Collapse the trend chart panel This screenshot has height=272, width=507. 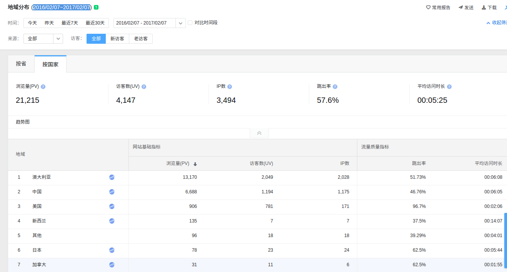point(259,133)
